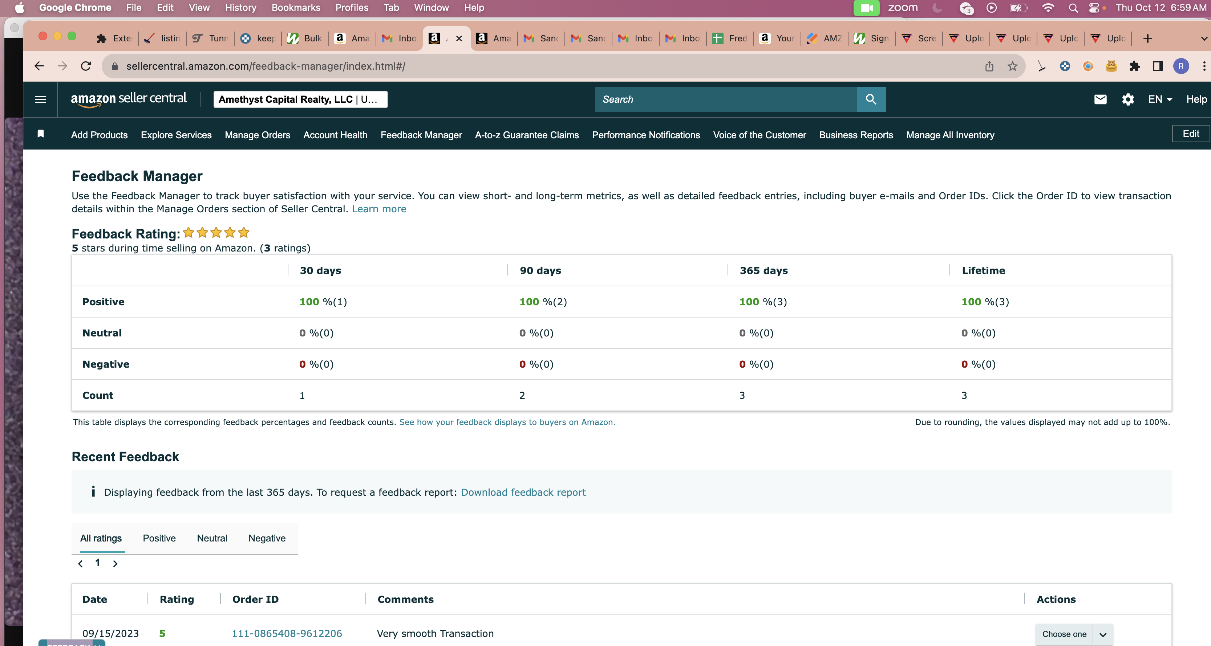Select the Neutral ratings tab
The width and height of the screenshot is (1211, 646).
pos(212,538)
